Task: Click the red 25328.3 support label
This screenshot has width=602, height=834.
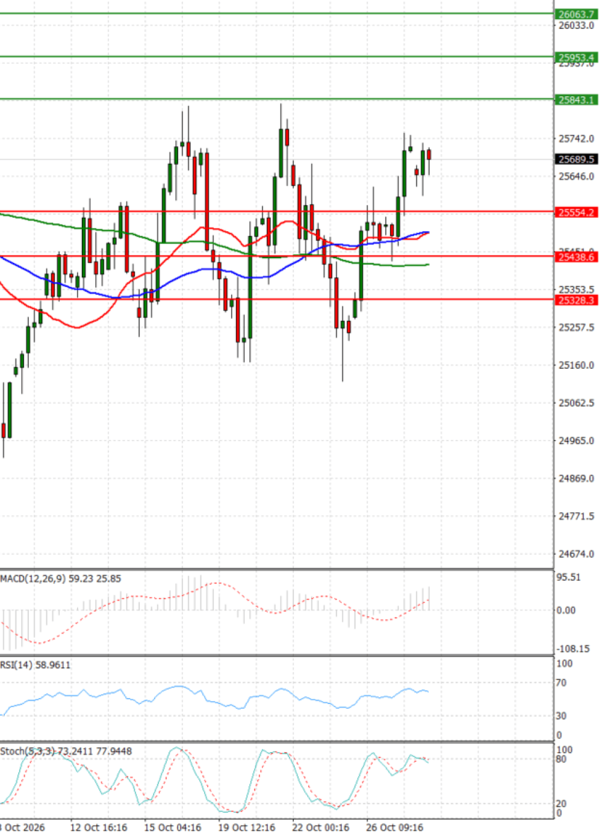Action: (576, 300)
